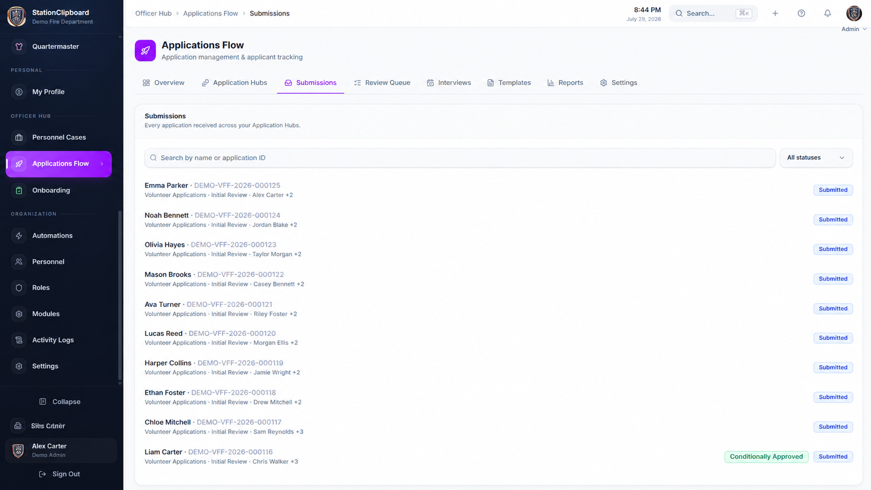The width and height of the screenshot is (871, 490).
Task: Expand the Admin menu chevron
Action: pyautogui.click(x=865, y=29)
